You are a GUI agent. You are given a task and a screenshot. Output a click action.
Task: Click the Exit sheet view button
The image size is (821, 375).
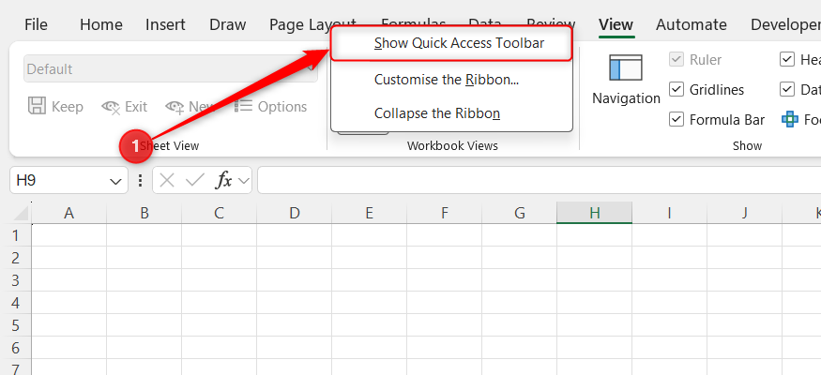(124, 107)
